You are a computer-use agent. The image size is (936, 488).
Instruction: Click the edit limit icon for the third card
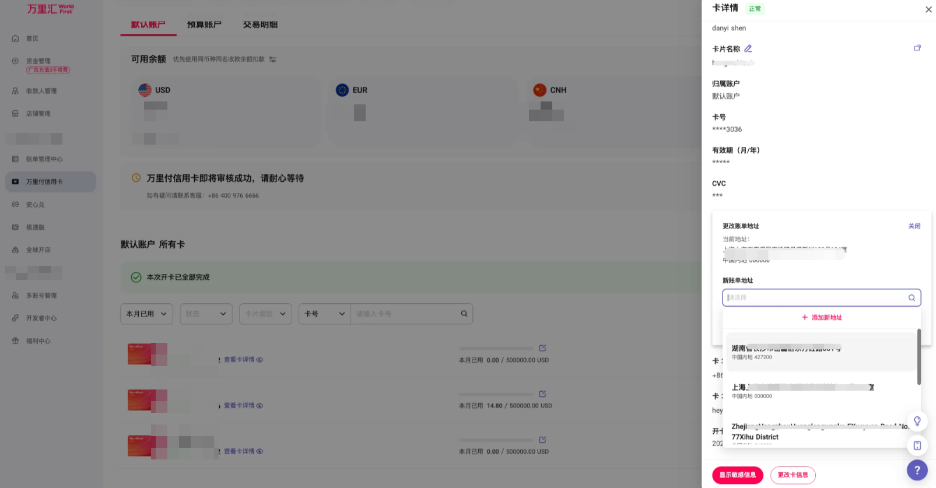pos(542,440)
